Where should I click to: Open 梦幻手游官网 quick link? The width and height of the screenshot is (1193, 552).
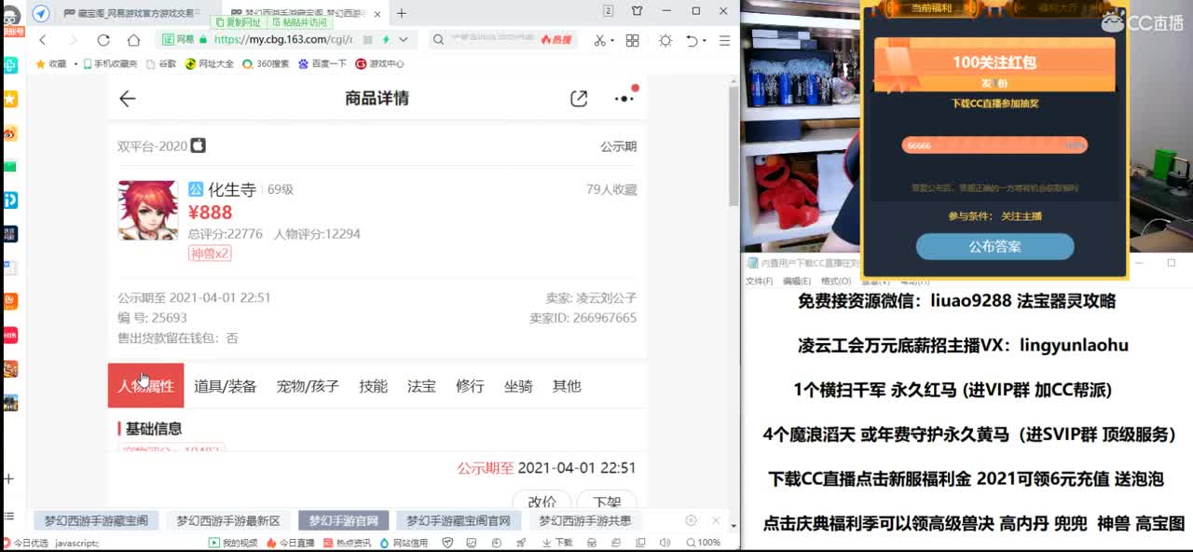click(x=343, y=520)
